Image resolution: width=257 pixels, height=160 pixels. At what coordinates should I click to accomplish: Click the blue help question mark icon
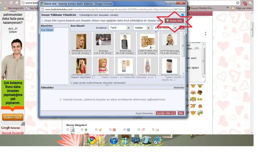click(x=182, y=15)
